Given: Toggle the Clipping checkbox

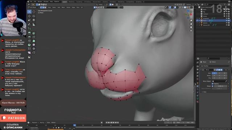Looking at the screenshot, I should click(213, 83).
